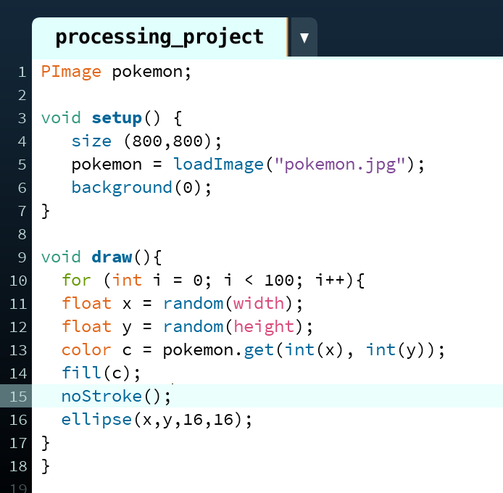Select highlighted line number 15
The width and height of the screenshot is (503, 493).
tap(18, 397)
